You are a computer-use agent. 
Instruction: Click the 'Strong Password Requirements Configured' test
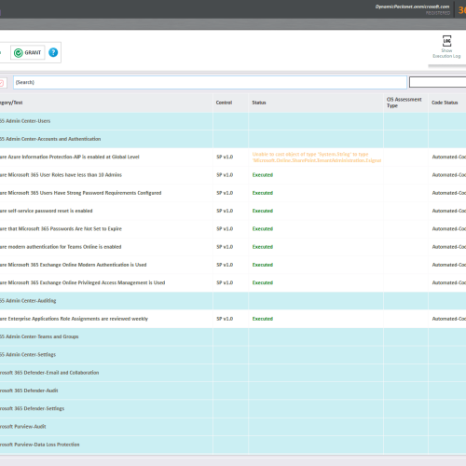click(x=81, y=193)
